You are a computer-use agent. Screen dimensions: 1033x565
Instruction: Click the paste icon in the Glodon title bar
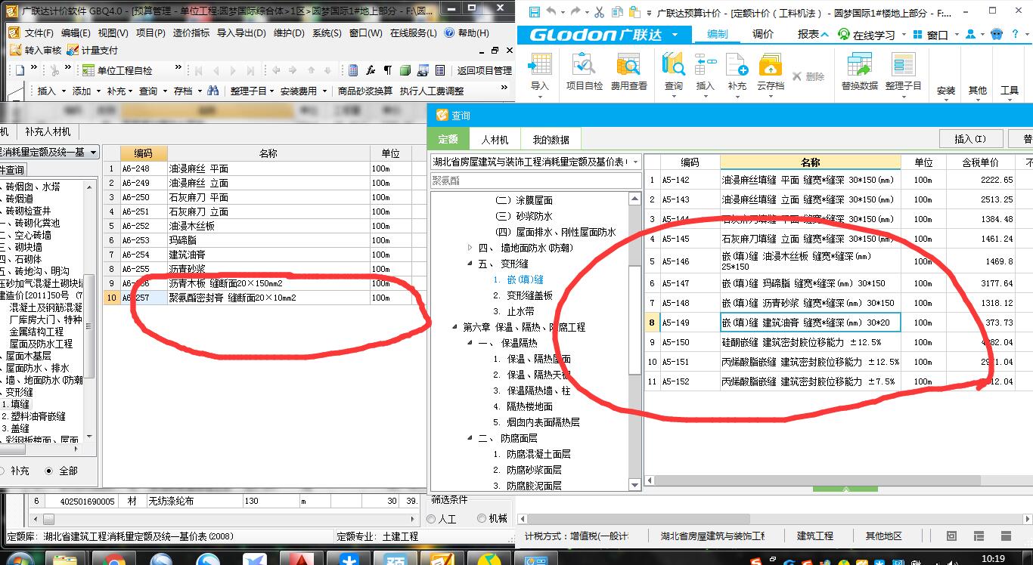[634, 12]
